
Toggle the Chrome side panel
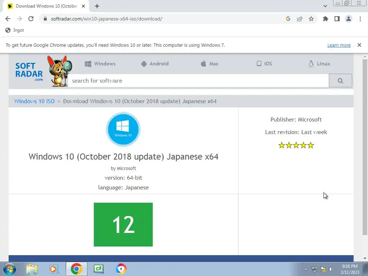pos(337,19)
